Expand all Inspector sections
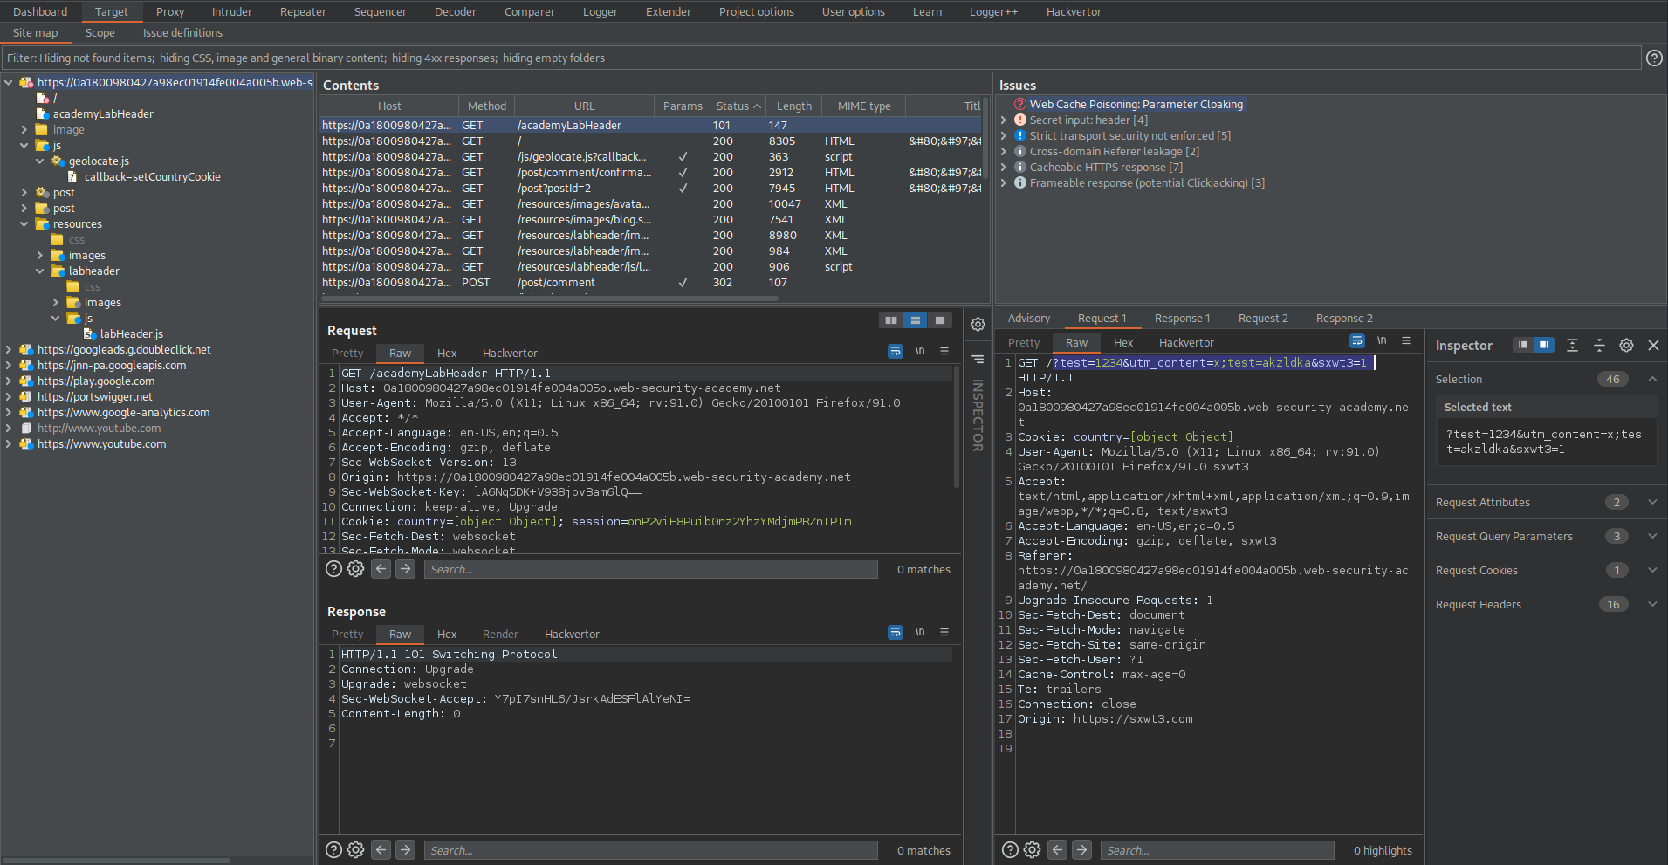 pyautogui.click(x=1572, y=345)
